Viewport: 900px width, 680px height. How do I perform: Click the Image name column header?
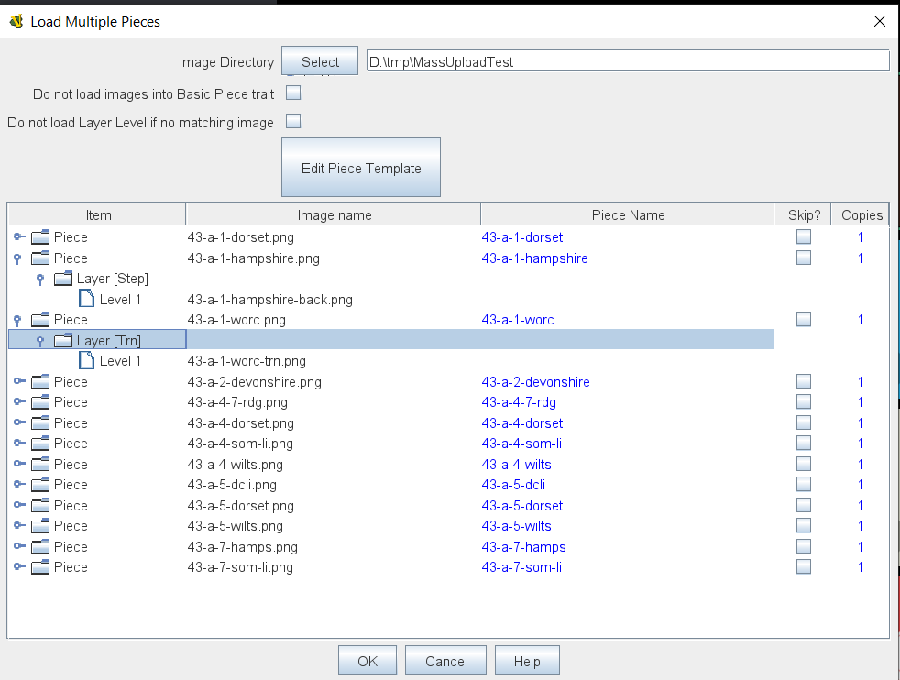coord(334,215)
